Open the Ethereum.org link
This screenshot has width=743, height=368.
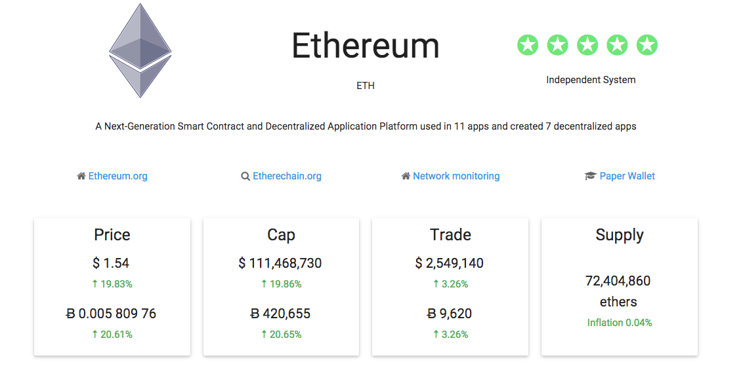pyautogui.click(x=118, y=176)
